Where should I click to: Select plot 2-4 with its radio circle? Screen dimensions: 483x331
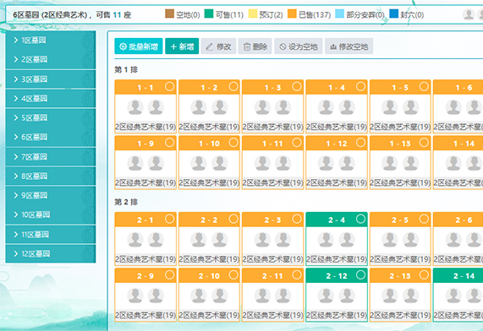(x=360, y=219)
